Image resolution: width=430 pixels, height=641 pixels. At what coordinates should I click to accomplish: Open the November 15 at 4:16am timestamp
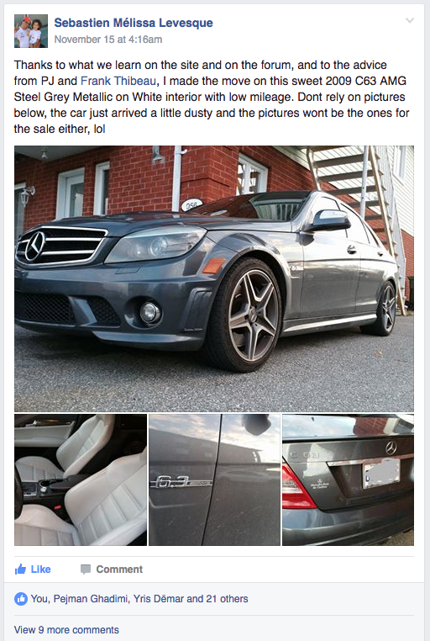[108, 40]
